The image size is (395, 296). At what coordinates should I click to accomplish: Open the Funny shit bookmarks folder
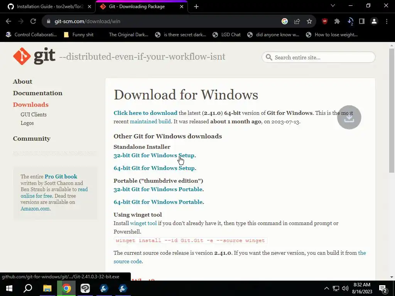tap(79, 35)
